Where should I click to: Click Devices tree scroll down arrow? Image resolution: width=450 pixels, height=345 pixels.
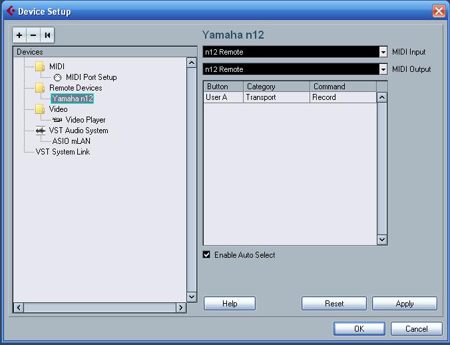192,297
